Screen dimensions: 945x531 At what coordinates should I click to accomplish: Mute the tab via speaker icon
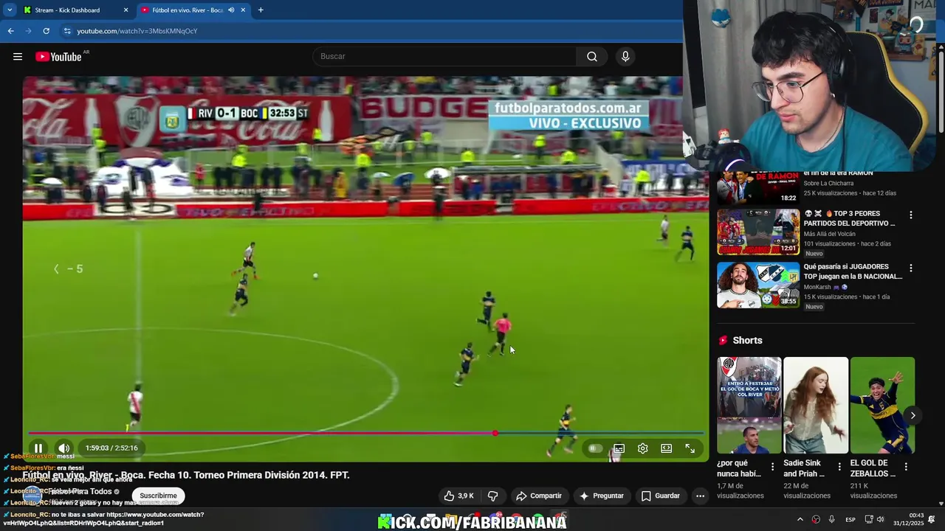pos(231,10)
